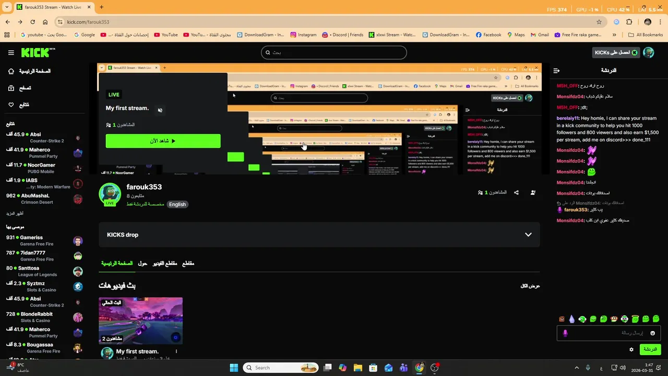Open the Instagram bookmark
This screenshot has width=668, height=376.
tap(304, 35)
